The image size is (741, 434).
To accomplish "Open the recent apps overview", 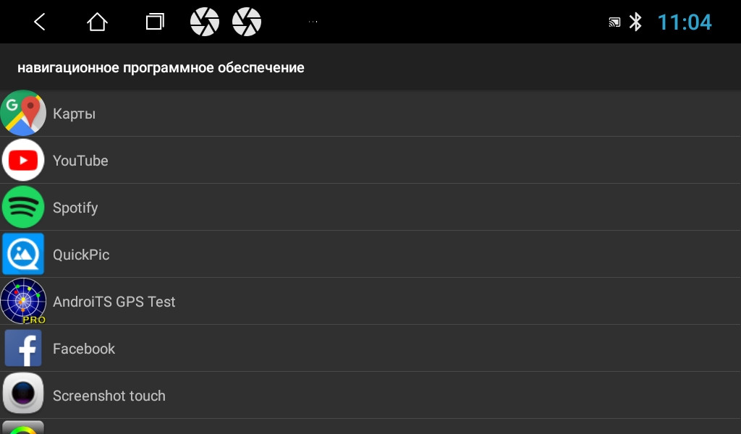I will point(155,22).
